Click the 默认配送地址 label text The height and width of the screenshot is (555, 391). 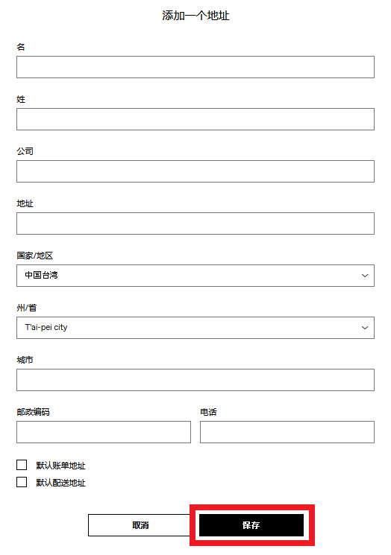(60, 483)
